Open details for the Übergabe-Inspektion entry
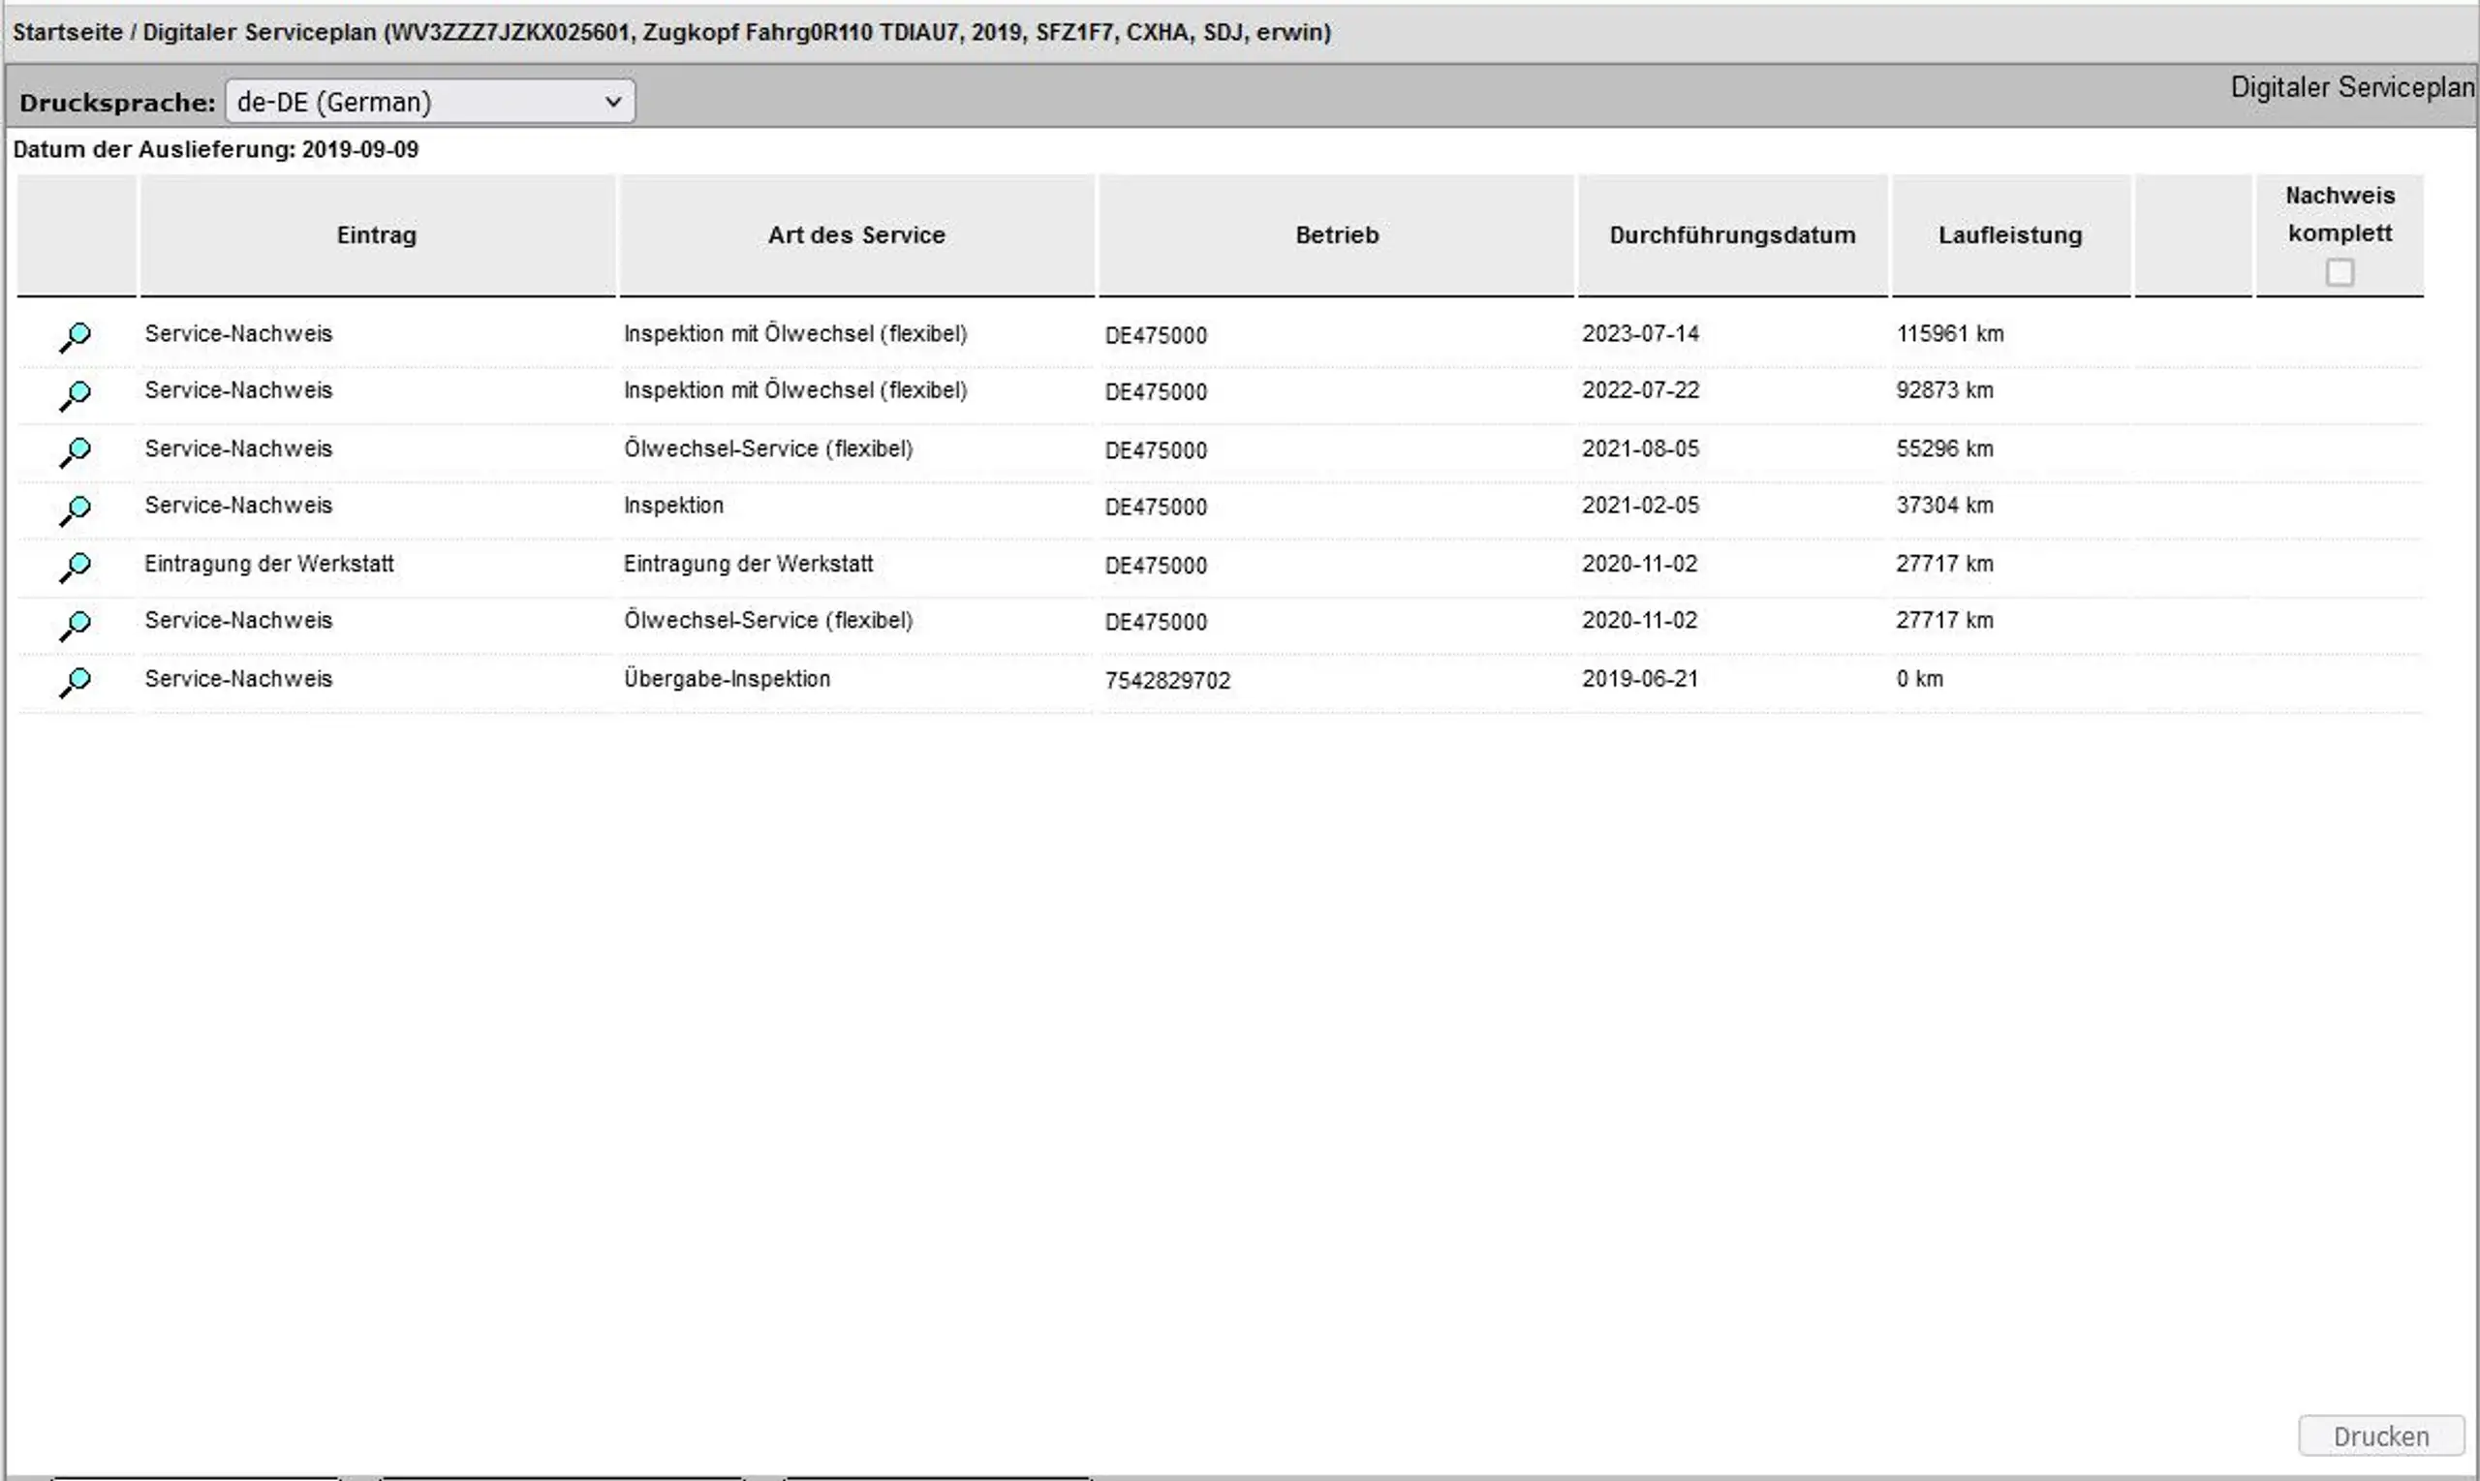The width and height of the screenshot is (2480, 1481). (75, 682)
